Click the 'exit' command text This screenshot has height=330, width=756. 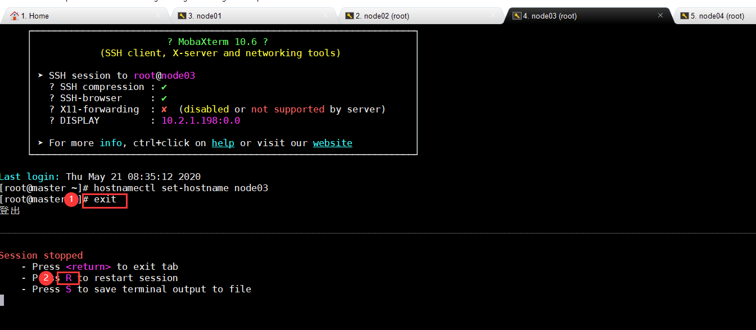105,199
